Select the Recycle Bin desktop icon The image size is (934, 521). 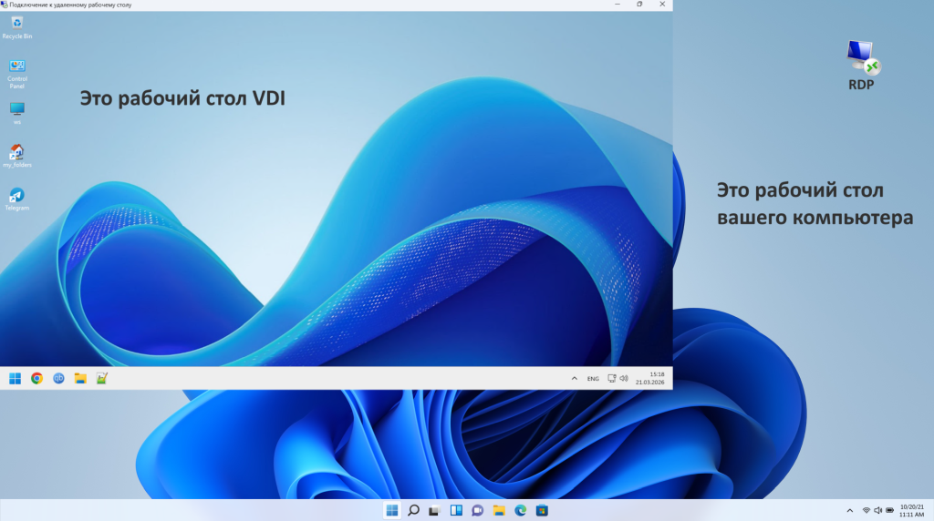tap(16, 26)
